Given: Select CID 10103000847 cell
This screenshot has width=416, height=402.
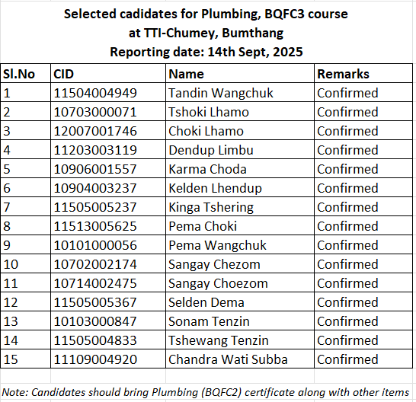Looking at the screenshot, I should tap(108, 321).
